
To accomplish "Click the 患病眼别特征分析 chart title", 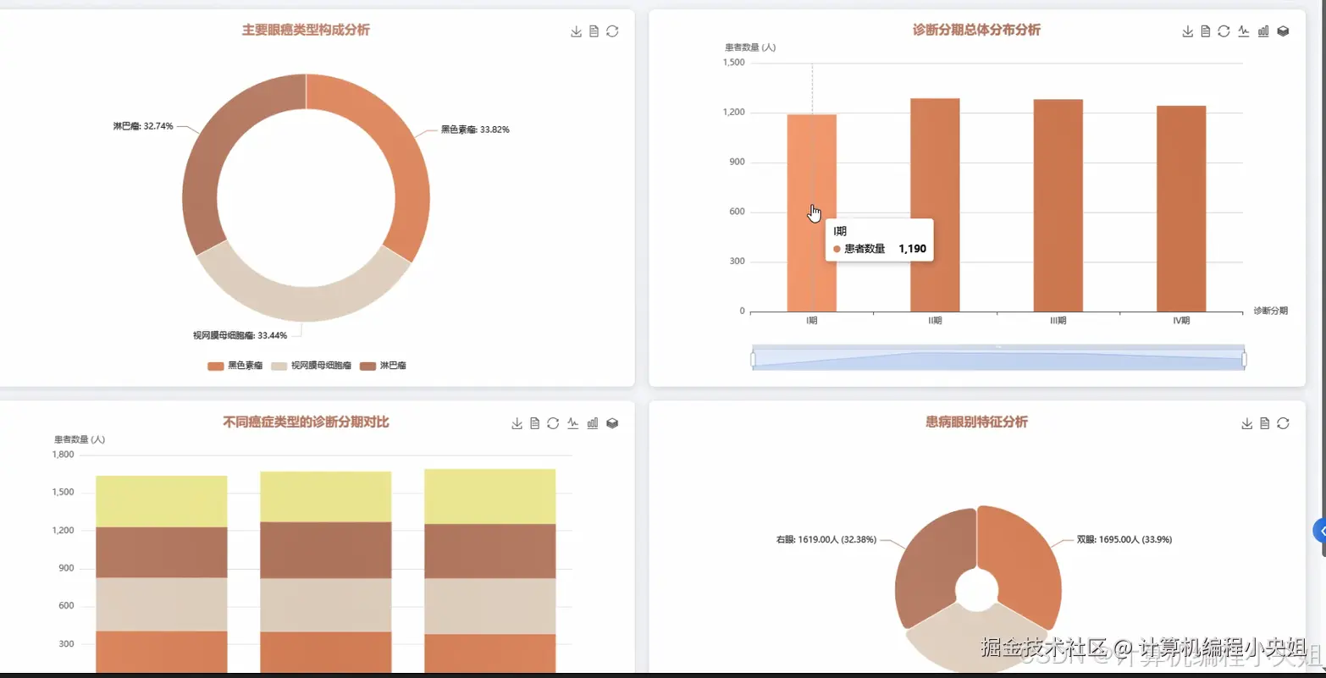I will point(976,422).
